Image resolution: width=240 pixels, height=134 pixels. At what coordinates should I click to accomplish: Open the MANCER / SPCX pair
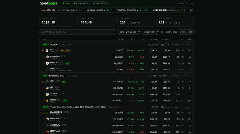[116, 119]
